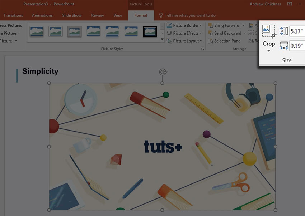The width and height of the screenshot is (305, 216).
Task: Select the third picture style with gray frame
Action: pyautogui.click(x=74, y=31)
